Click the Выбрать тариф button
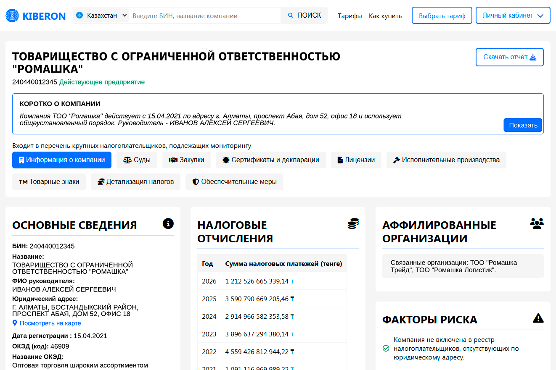 pyautogui.click(x=442, y=16)
